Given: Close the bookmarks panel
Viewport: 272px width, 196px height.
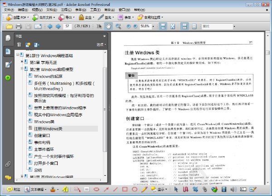Looking at the screenshot, I should [104, 36].
